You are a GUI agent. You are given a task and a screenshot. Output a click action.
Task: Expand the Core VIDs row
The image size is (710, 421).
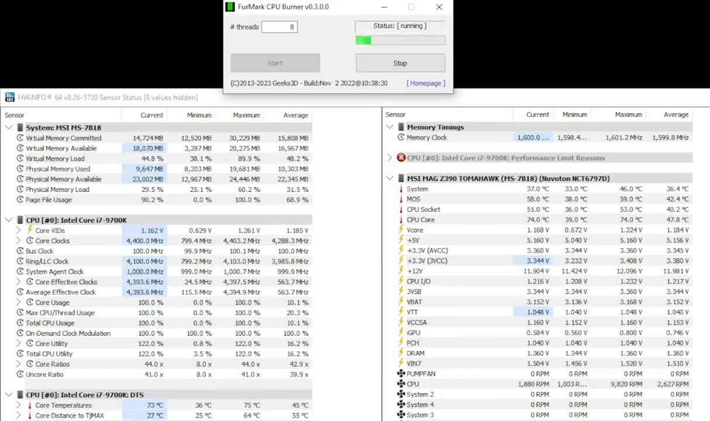point(19,230)
